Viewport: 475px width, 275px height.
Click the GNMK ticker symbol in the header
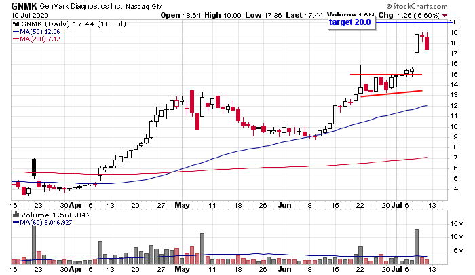coord(24,6)
